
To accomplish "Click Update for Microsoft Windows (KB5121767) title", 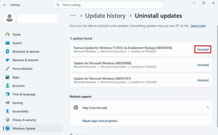I will click(x=102, y=78).
